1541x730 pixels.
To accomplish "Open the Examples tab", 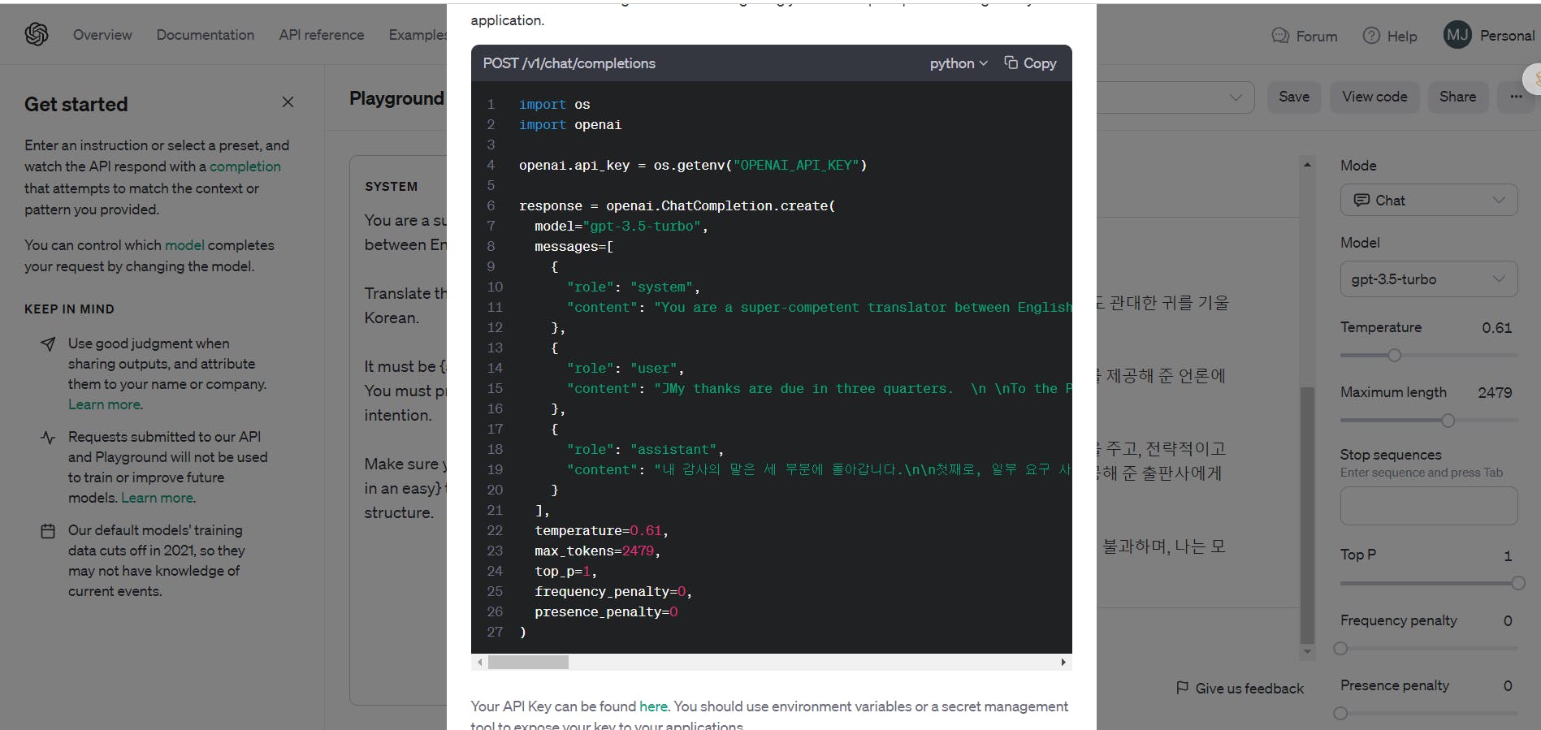I will tap(418, 35).
